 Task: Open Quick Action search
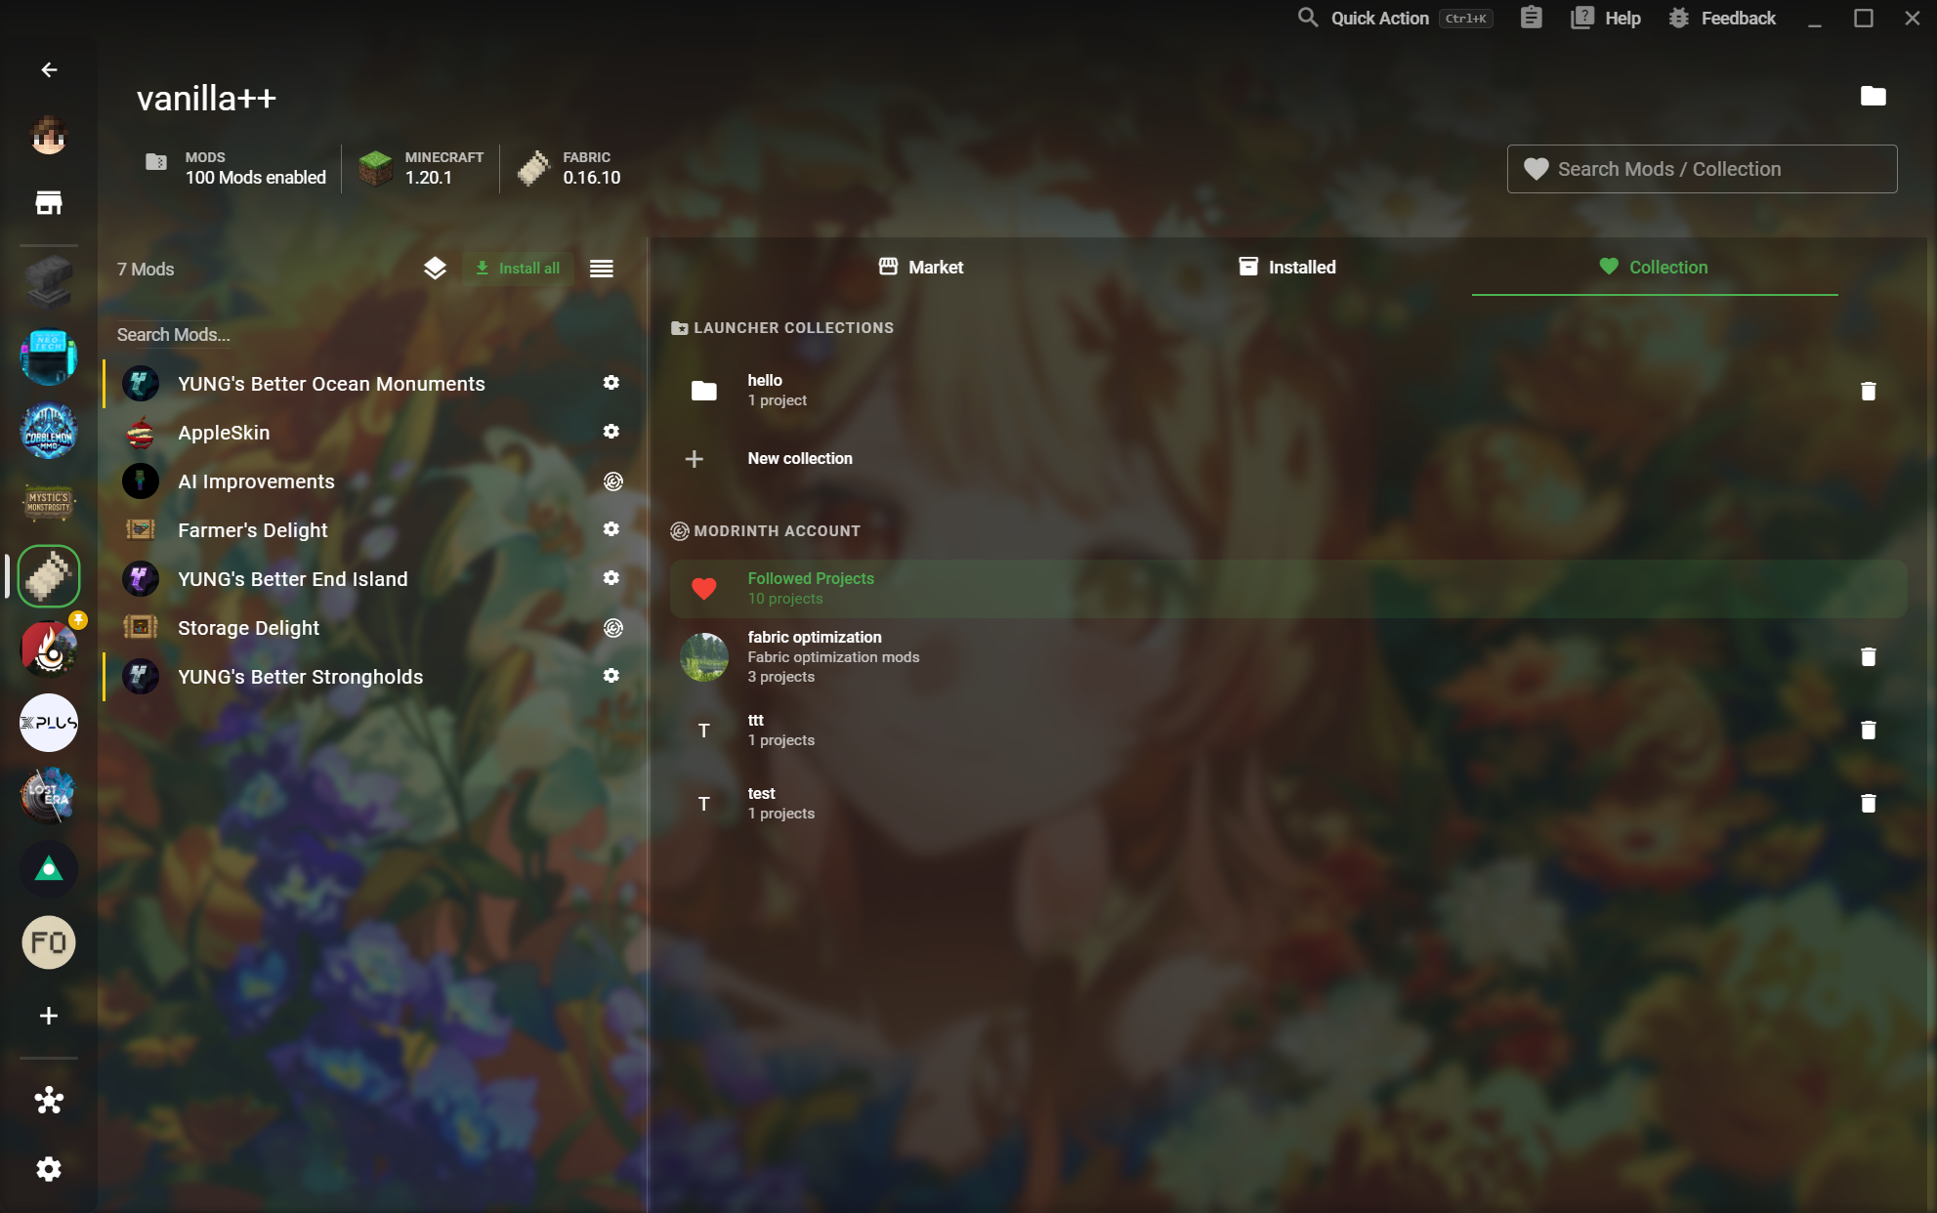click(1395, 18)
